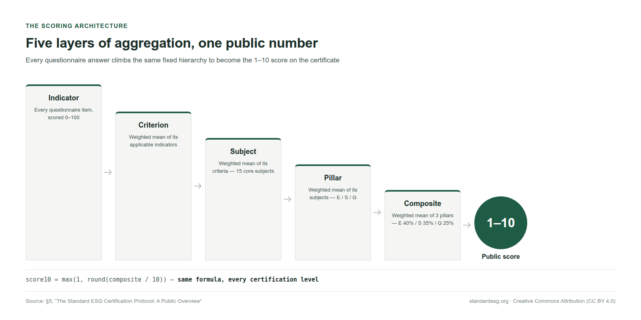The height and width of the screenshot is (320, 641).
Task: Select the Criterion card heading
Action: [153, 125]
